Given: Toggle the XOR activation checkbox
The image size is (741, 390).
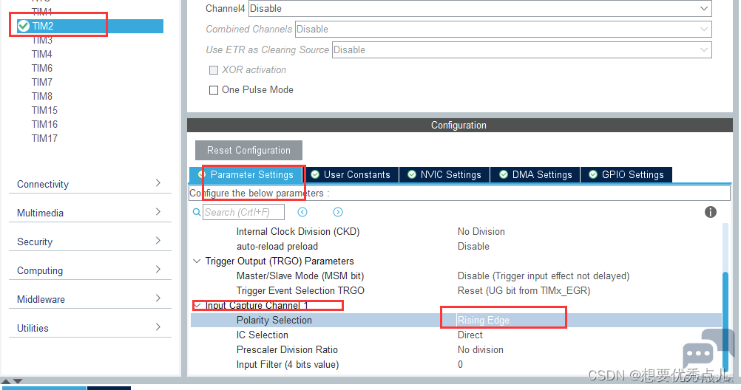Looking at the screenshot, I should pyautogui.click(x=214, y=70).
